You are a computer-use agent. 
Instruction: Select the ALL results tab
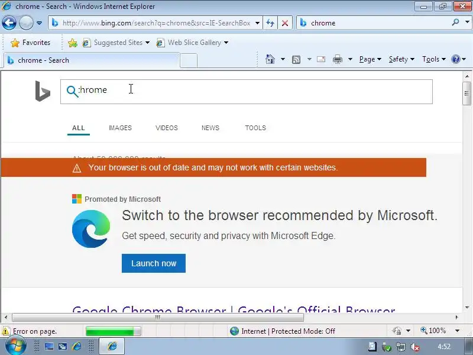(79, 128)
